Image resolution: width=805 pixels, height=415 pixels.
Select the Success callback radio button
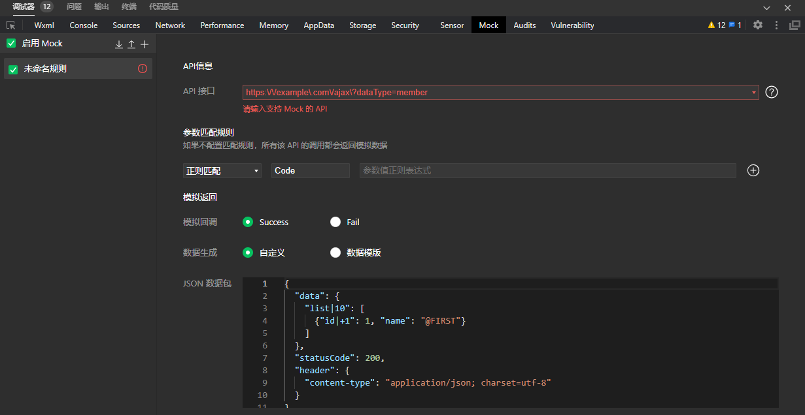248,222
